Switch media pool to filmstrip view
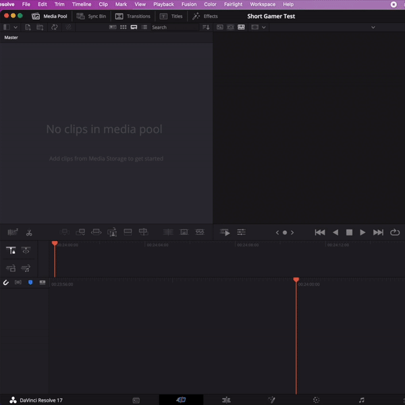 click(x=134, y=27)
